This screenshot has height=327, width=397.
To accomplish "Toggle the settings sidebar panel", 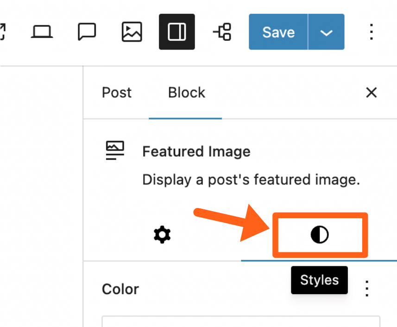I will pyautogui.click(x=176, y=32).
